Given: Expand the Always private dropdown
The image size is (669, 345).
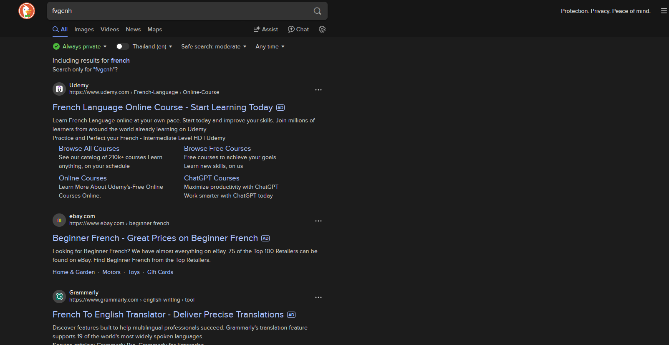Looking at the screenshot, I should click(80, 46).
